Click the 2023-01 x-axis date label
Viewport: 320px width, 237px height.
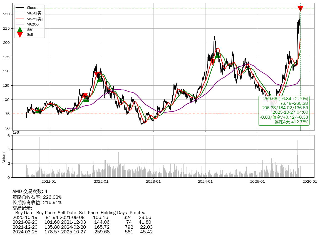pyautogui.click(x=153, y=182)
